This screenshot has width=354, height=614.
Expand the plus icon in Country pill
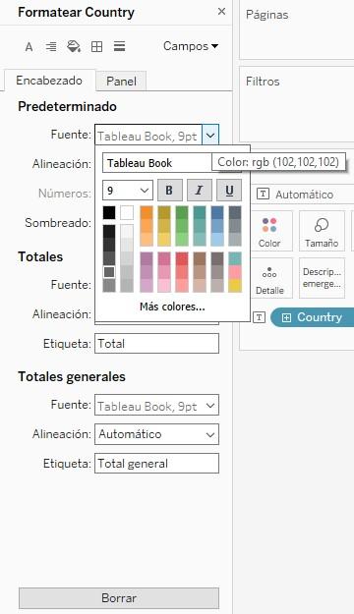click(x=286, y=317)
